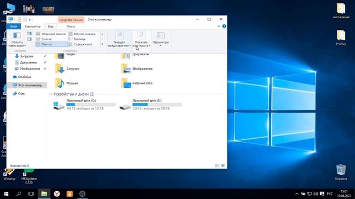Screen dimensions: 355x199
Task: Open the Windows Start menu
Action: tap(6, 194)
